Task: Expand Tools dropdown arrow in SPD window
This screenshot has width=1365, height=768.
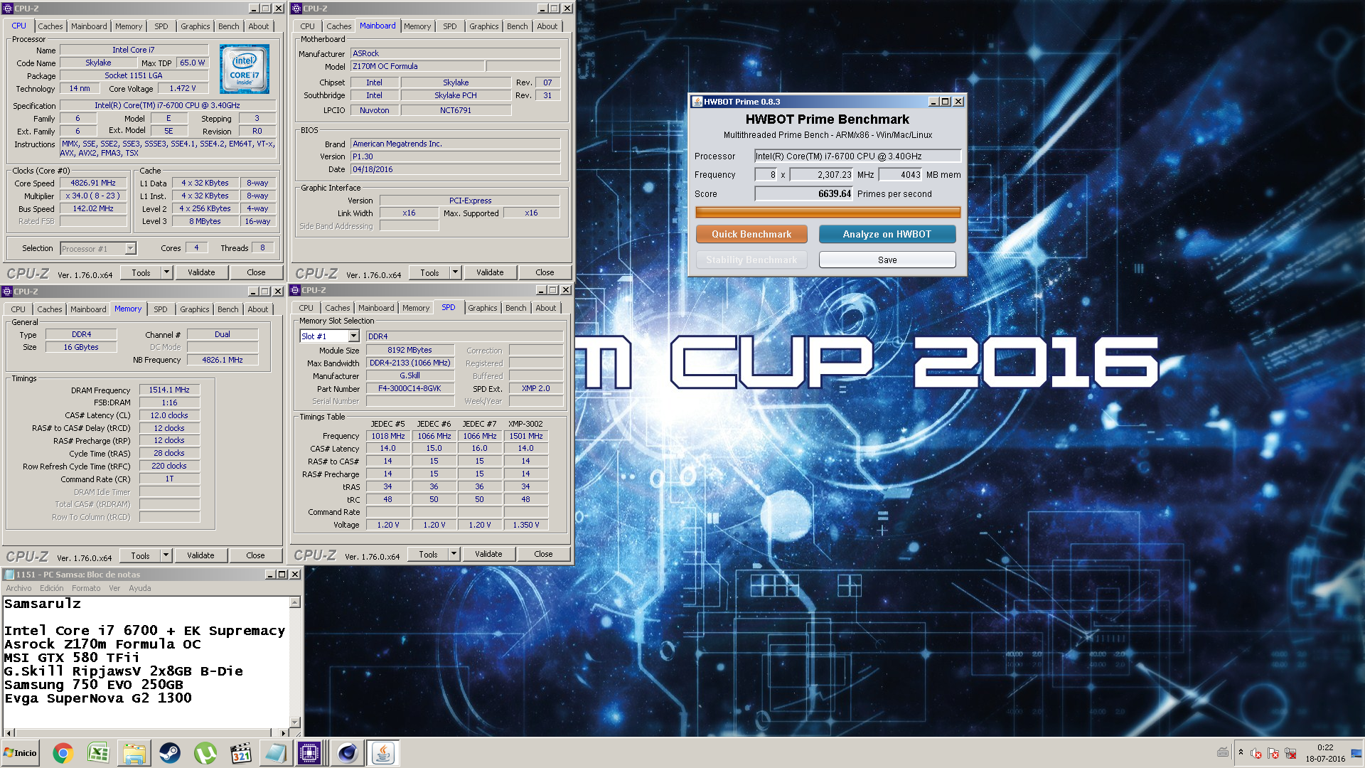Action: click(x=454, y=554)
